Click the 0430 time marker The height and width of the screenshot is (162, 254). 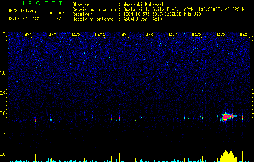(245, 35)
